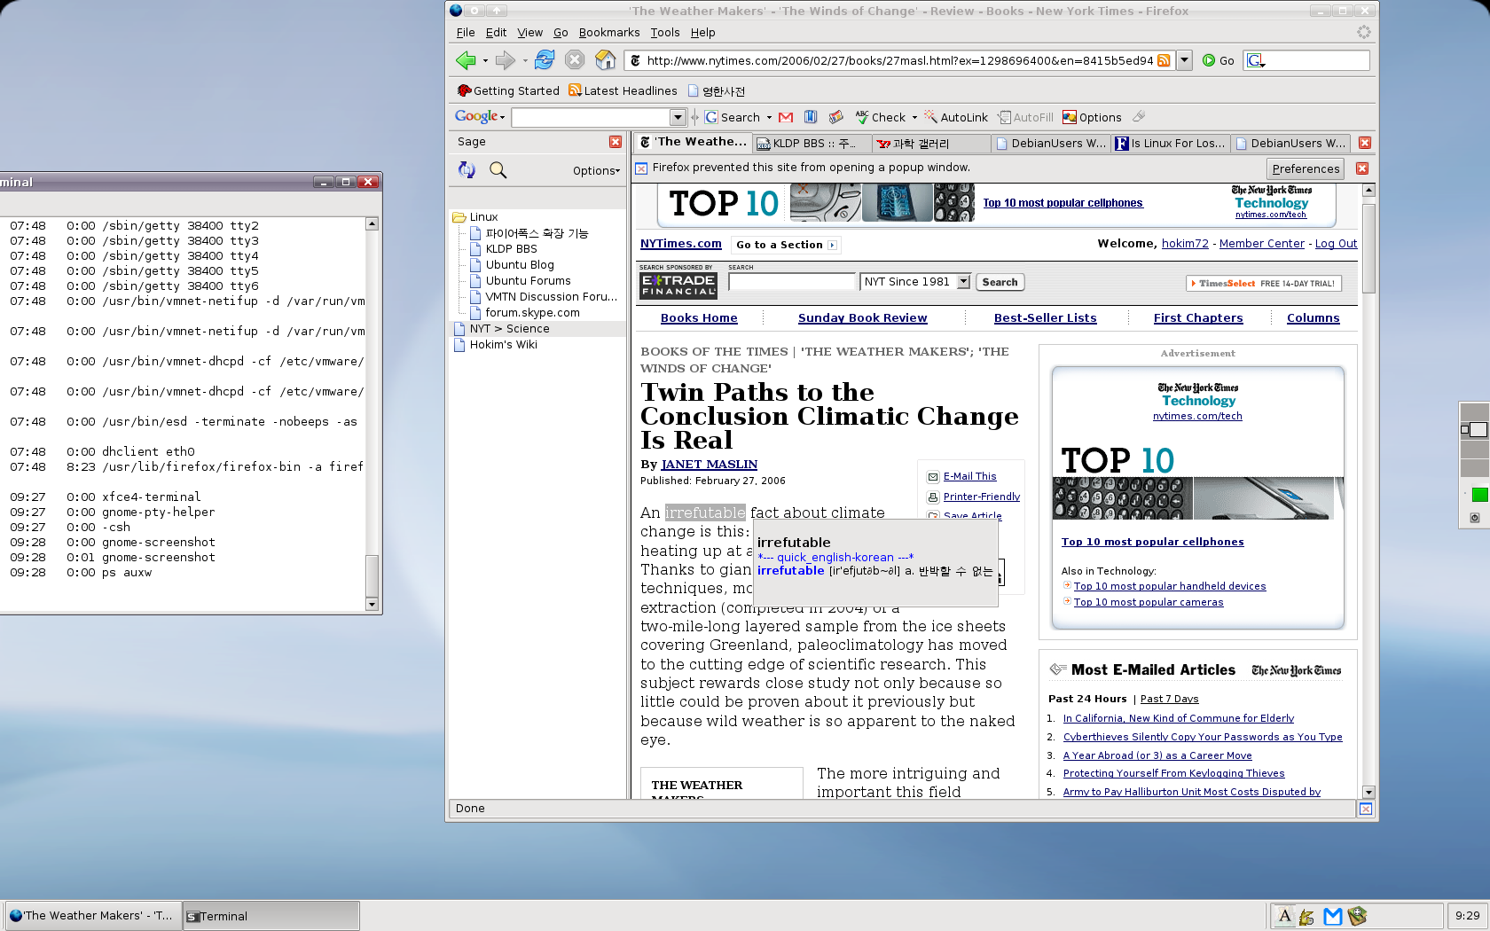Open the address bar history dropdown
This screenshot has width=1490, height=931.
pyautogui.click(x=1184, y=60)
